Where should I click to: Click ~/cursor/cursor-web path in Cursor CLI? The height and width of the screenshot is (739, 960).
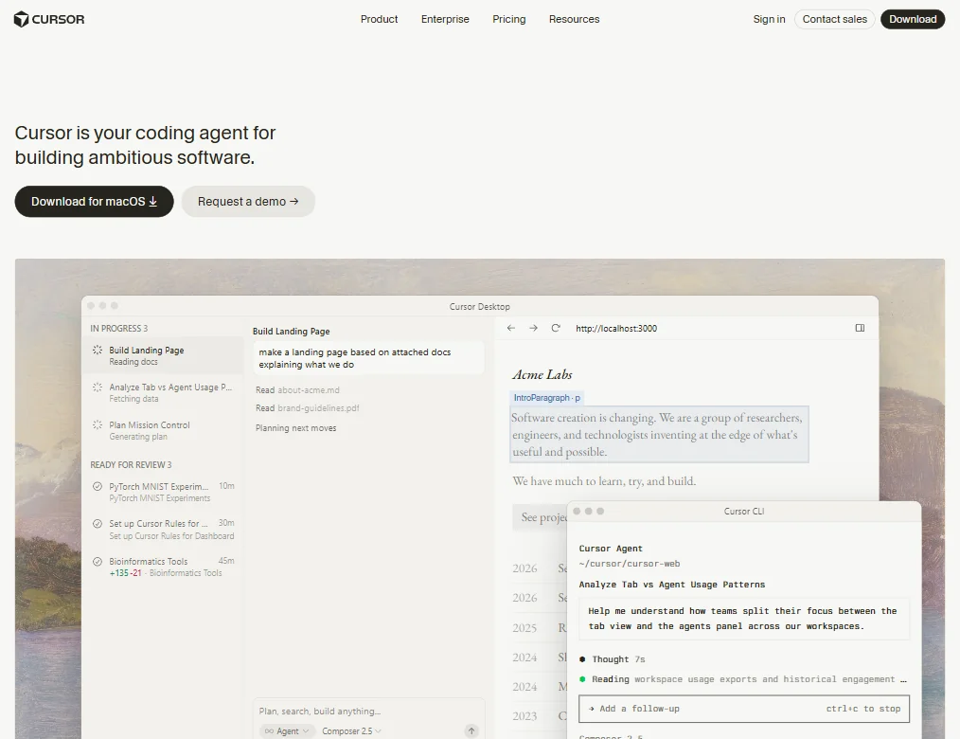pyautogui.click(x=630, y=564)
